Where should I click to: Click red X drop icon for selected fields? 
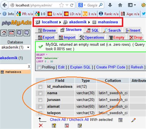41,125
